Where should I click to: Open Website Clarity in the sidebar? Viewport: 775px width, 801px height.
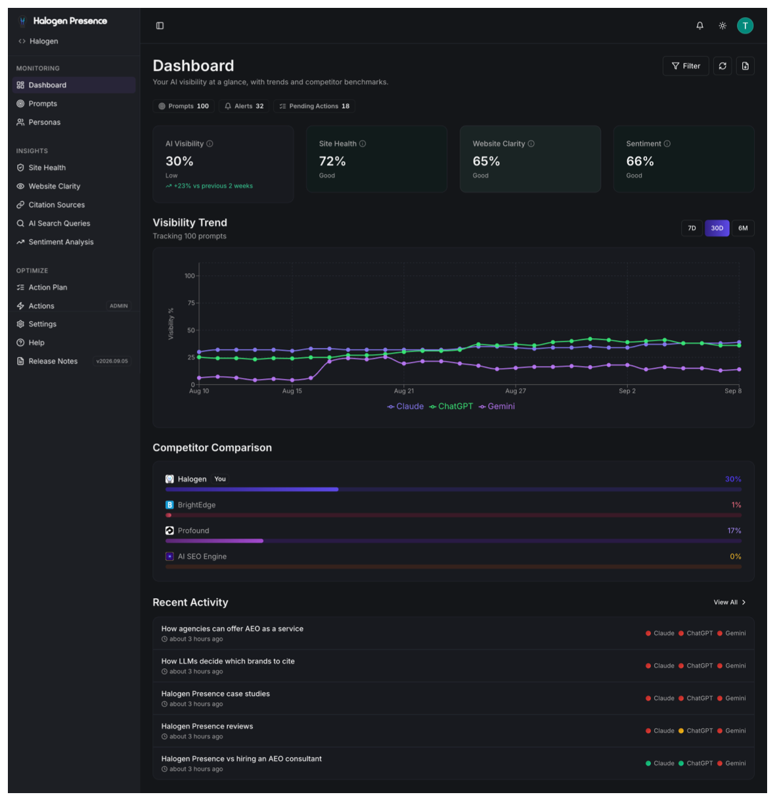coord(74,186)
